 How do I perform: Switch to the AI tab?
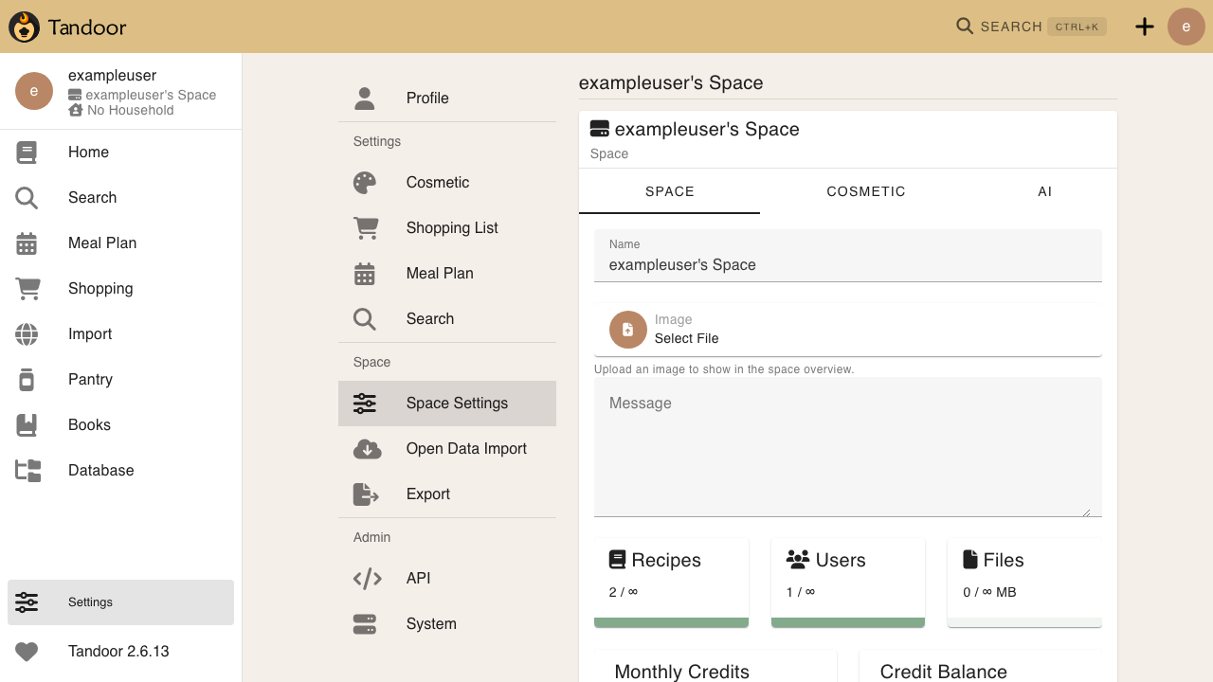tap(1044, 191)
